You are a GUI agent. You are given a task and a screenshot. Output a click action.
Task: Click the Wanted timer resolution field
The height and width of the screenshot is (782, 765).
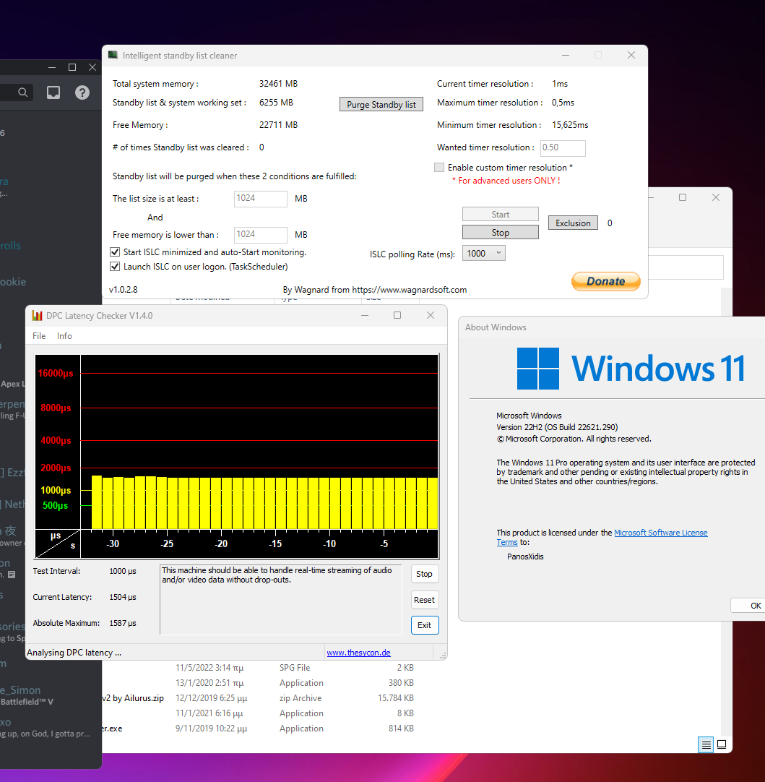click(x=563, y=147)
